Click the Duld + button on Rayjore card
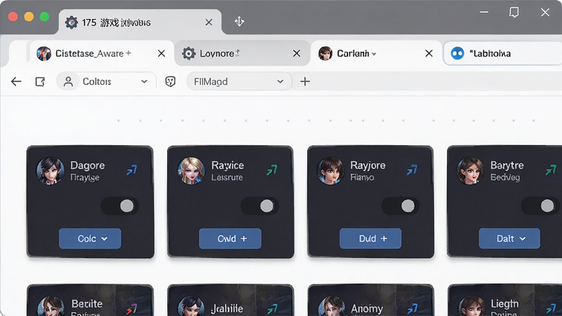 pos(370,239)
